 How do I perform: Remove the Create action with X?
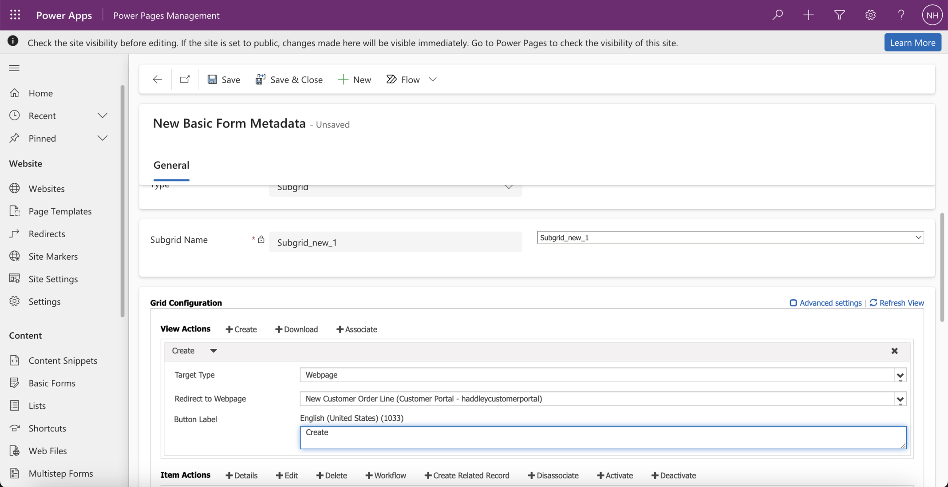894,351
